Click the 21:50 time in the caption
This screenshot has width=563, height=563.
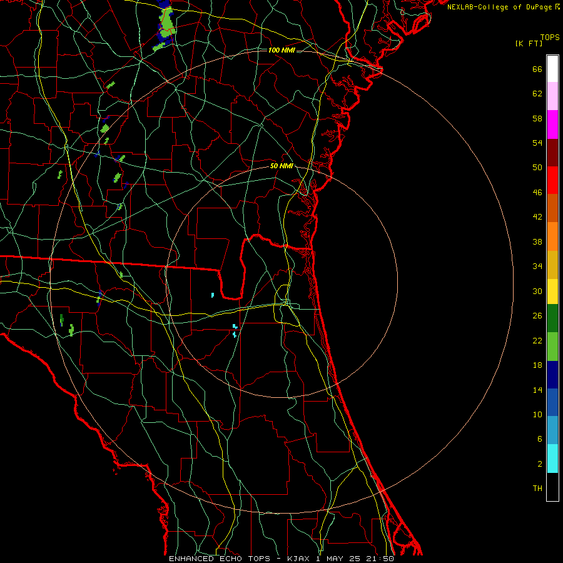pyautogui.click(x=380, y=559)
